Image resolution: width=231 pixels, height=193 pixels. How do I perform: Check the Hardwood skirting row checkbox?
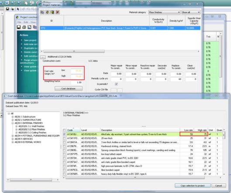pyautogui.click(x=64, y=146)
